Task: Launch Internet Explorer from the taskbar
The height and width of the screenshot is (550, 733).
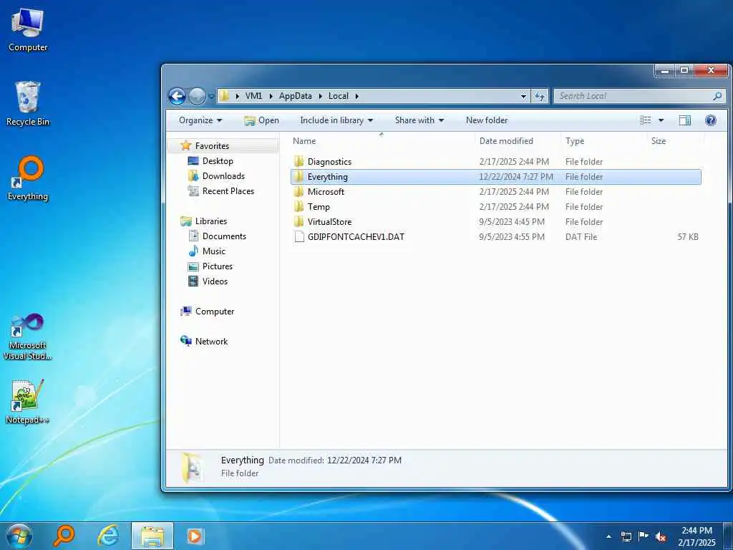Action: click(108, 536)
